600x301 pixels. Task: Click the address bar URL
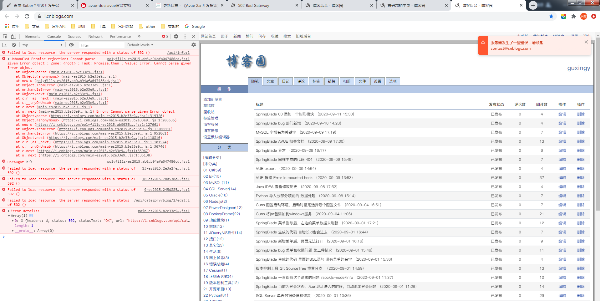coord(59,16)
